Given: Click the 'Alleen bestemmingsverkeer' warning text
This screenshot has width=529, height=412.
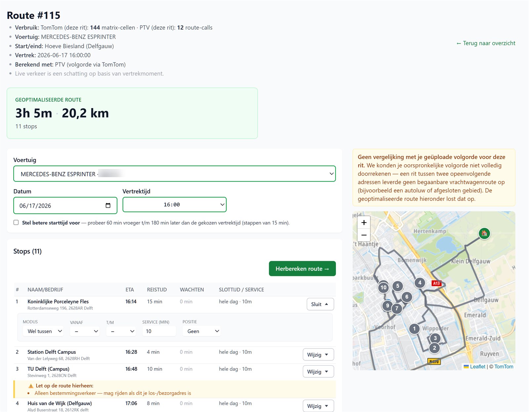Looking at the screenshot, I should tap(113, 393).
